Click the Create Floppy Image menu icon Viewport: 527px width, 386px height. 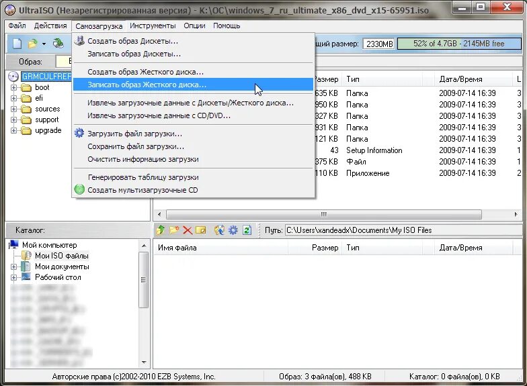point(79,41)
